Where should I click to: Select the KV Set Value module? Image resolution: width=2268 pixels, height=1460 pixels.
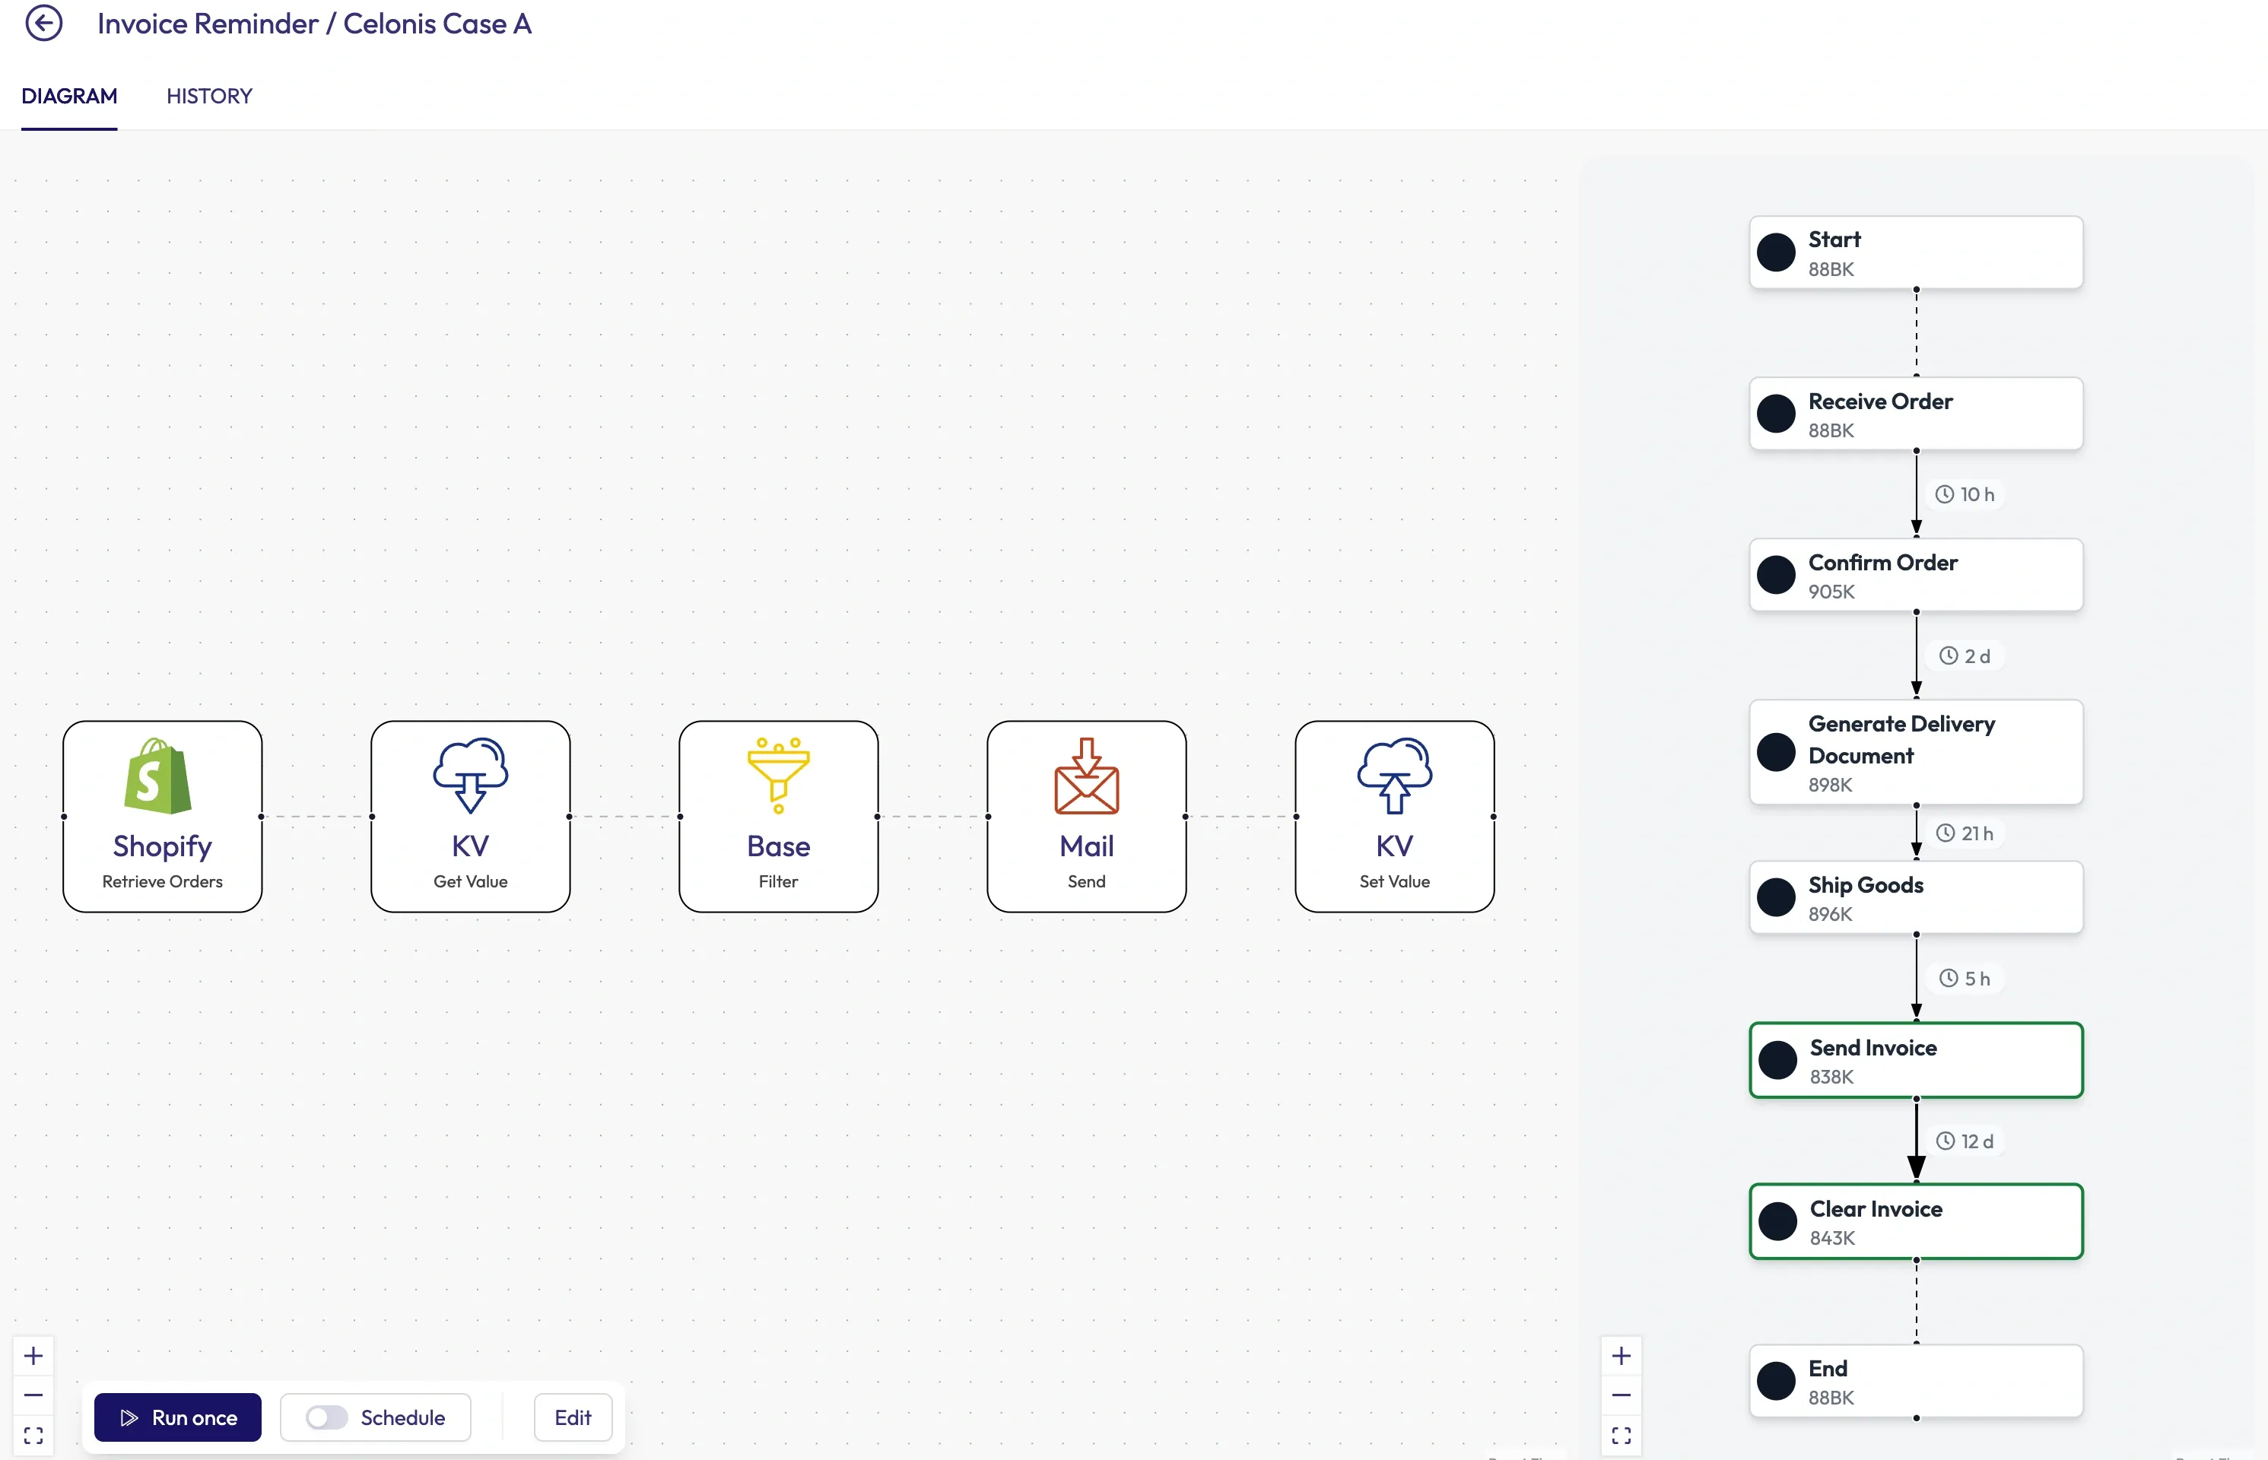1394,815
